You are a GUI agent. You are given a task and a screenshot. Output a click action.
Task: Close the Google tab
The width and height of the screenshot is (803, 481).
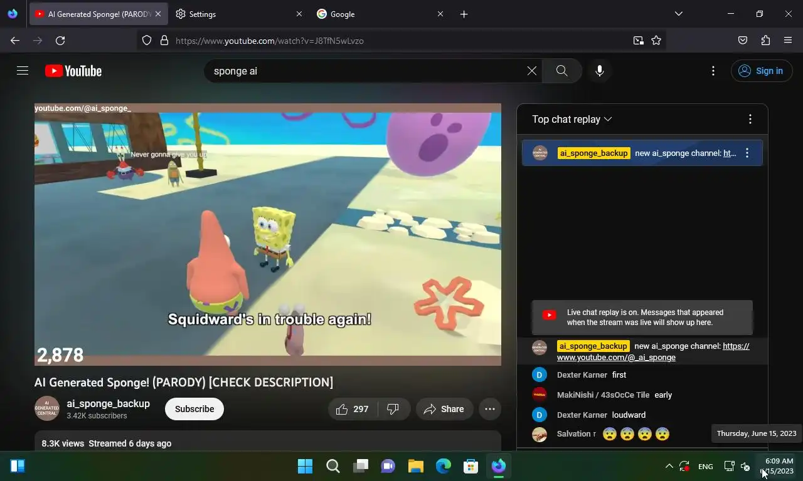(x=440, y=14)
